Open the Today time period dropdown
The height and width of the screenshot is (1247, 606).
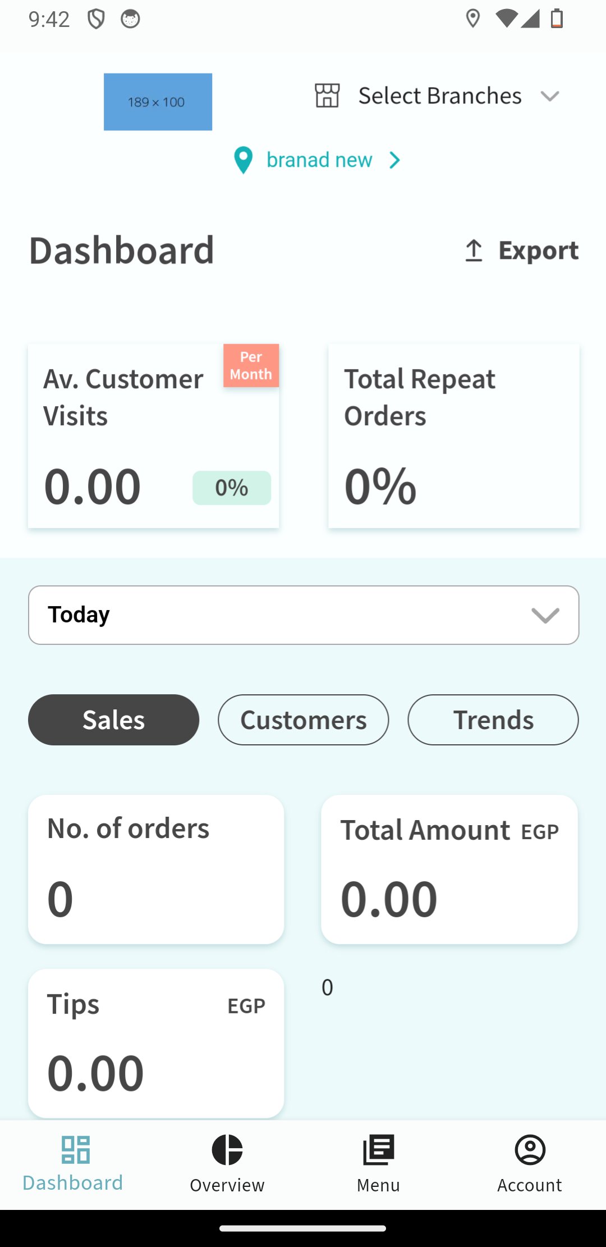click(303, 615)
